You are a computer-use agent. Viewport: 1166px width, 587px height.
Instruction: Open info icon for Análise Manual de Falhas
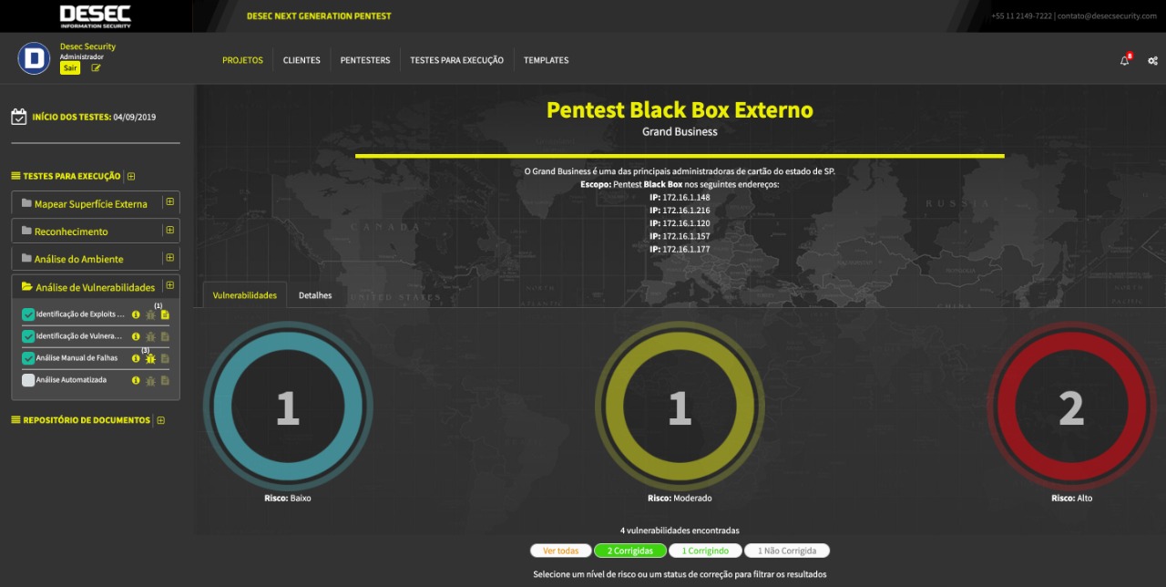(136, 358)
